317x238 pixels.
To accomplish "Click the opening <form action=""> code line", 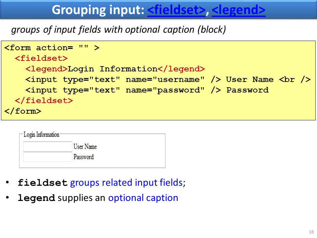I will click(x=52, y=48).
